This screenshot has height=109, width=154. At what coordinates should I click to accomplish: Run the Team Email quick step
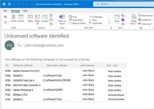point(76,20)
